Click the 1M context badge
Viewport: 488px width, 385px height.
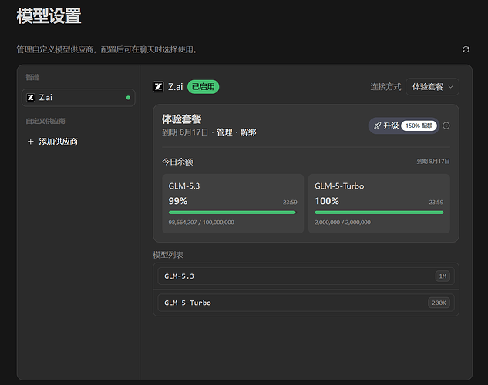pyautogui.click(x=443, y=276)
